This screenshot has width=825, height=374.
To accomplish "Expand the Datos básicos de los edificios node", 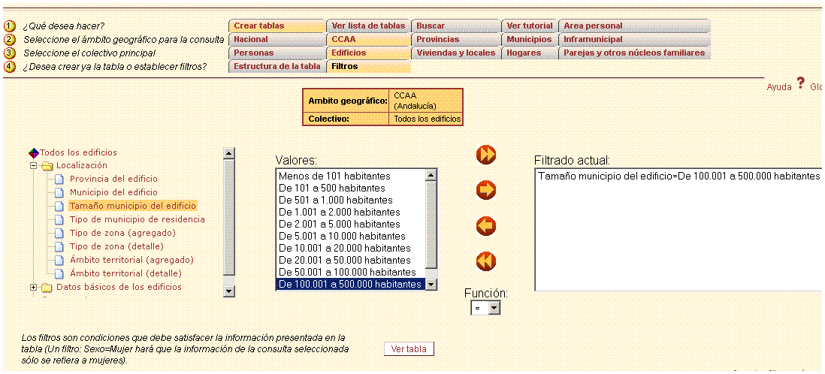I will (x=34, y=287).
